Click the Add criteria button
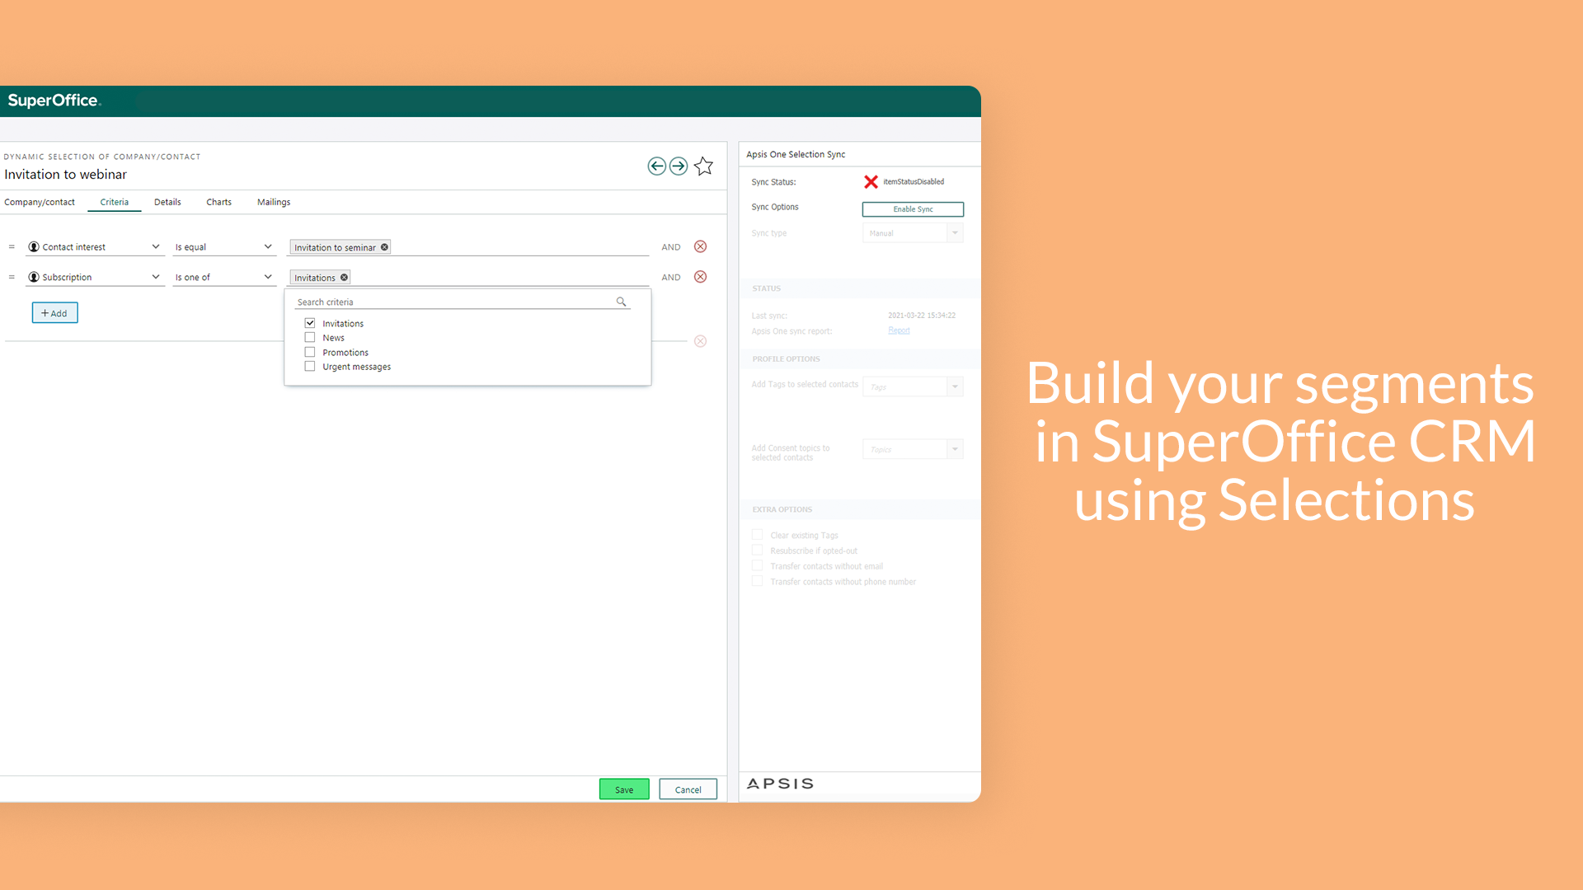The width and height of the screenshot is (1583, 890). [54, 313]
